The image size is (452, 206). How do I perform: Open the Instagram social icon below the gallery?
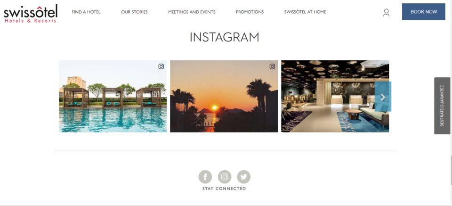(225, 177)
